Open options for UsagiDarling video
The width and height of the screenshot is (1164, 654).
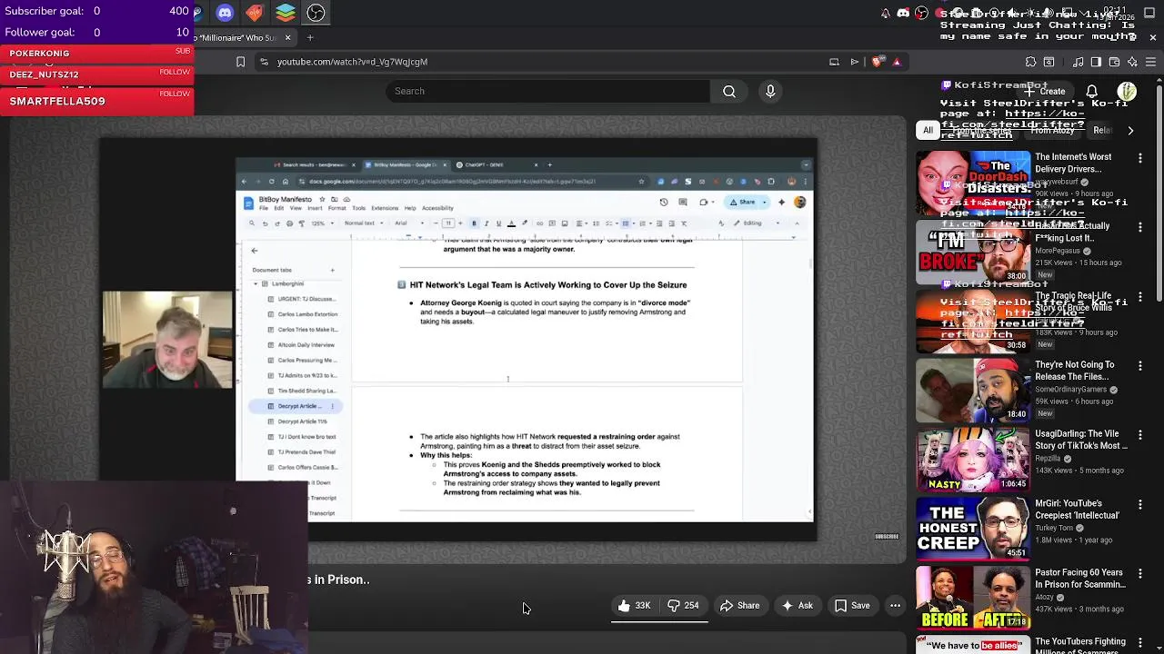1140,435
